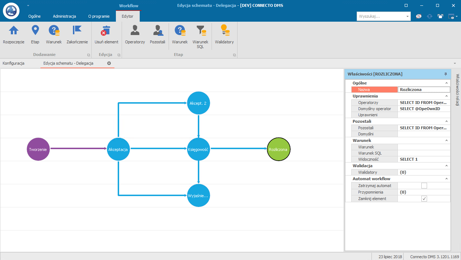
Task: Open the Wyszukaj search dropdown arrow
Action: [408, 17]
